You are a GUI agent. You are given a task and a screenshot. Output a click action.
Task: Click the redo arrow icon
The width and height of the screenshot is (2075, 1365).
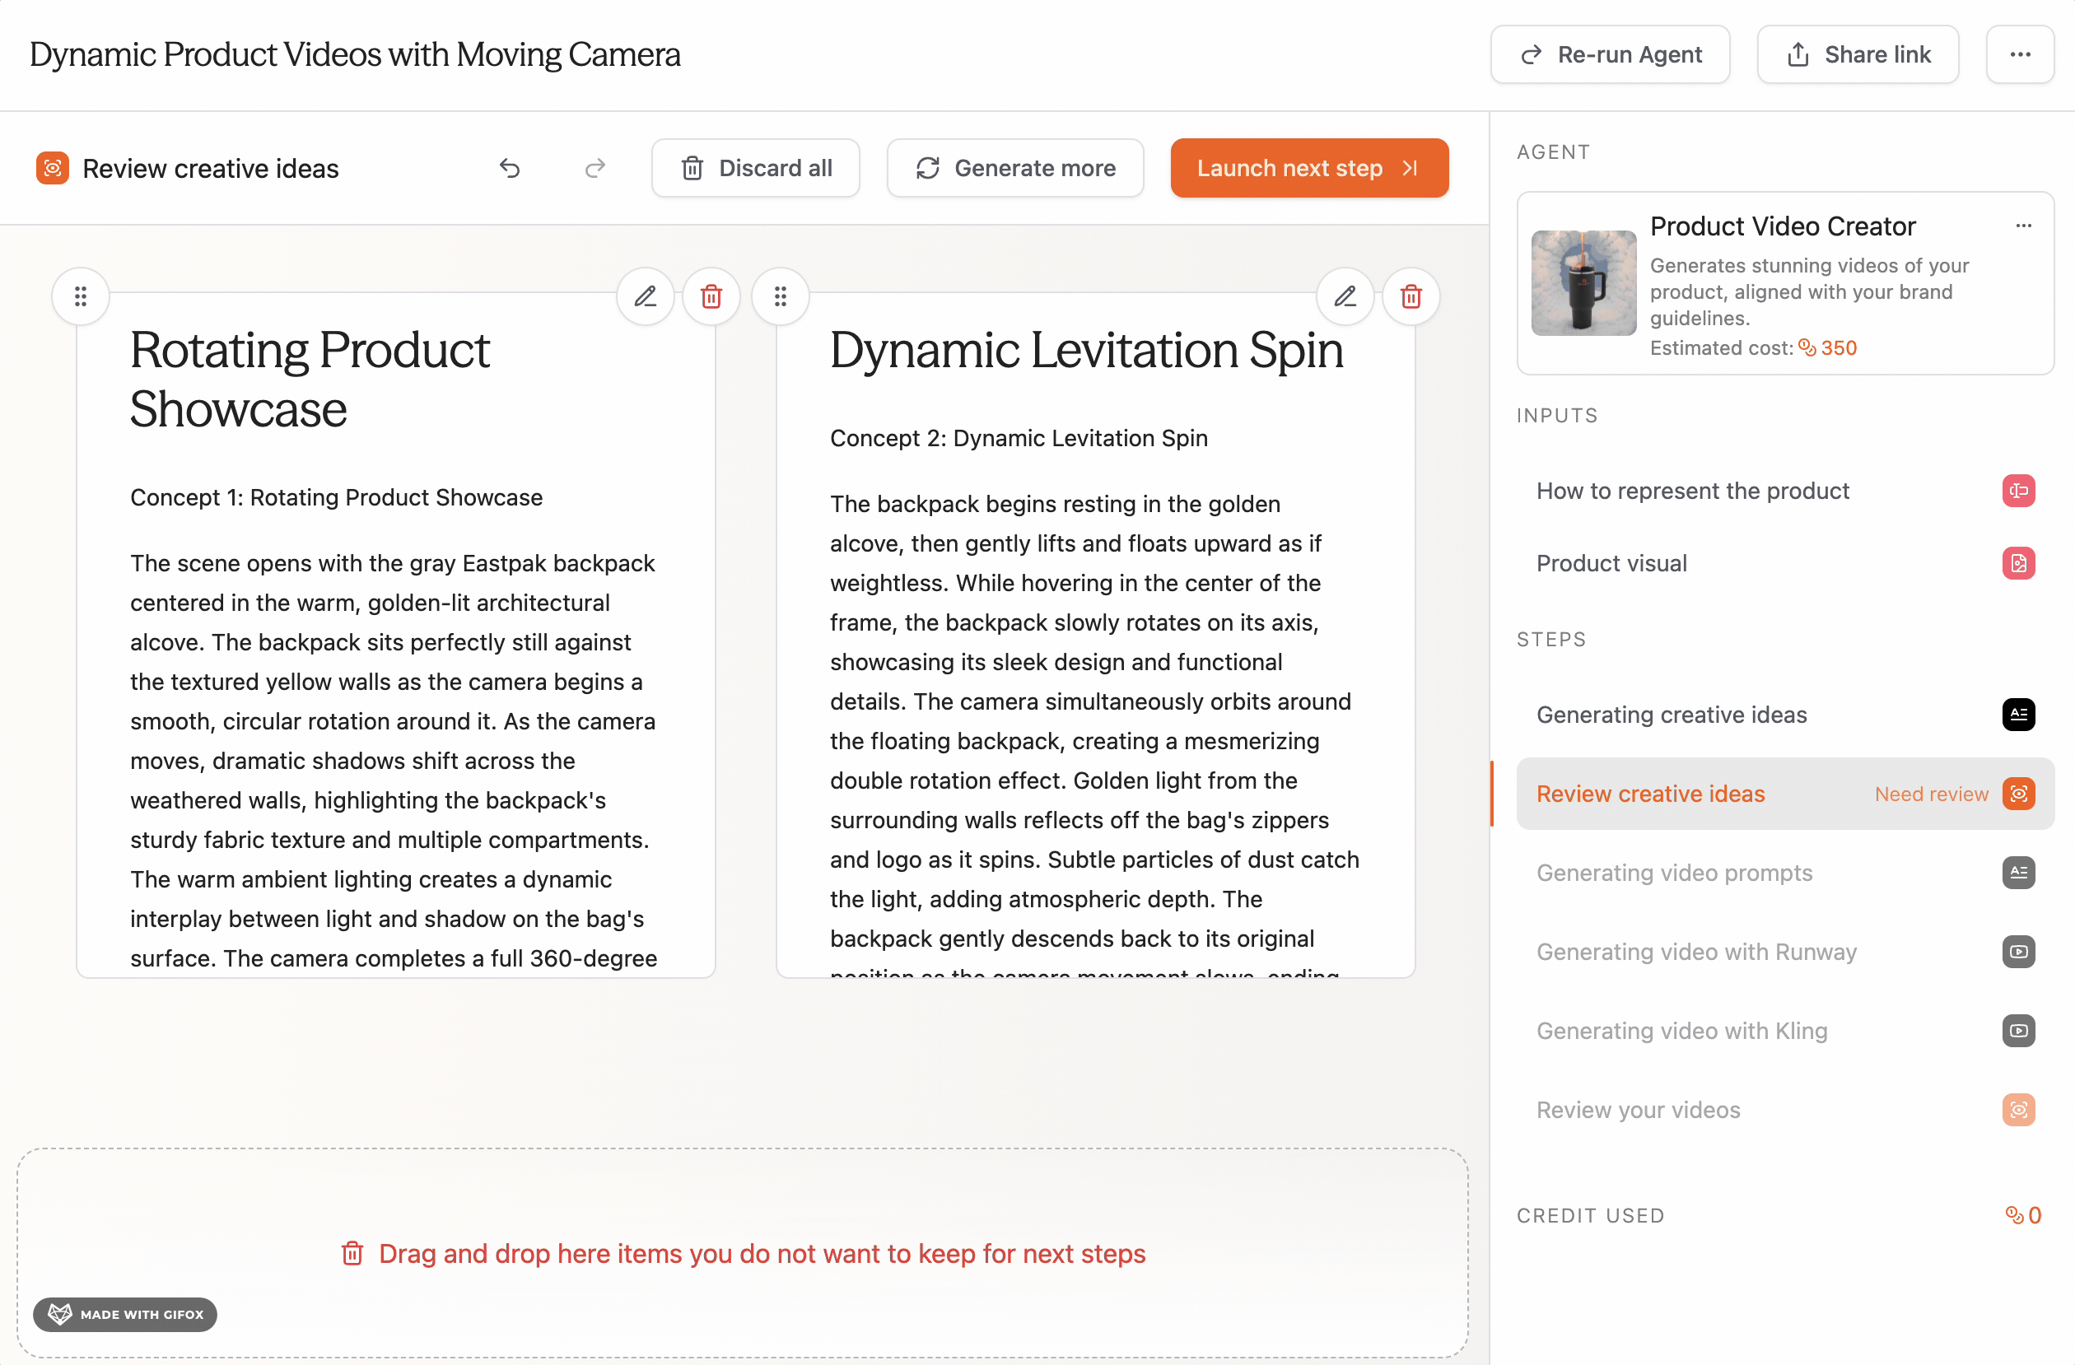(x=595, y=168)
